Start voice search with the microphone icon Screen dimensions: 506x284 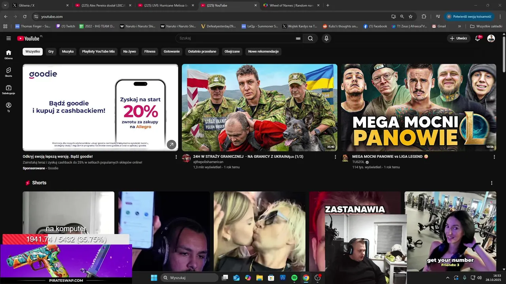click(x=326, y=38)
